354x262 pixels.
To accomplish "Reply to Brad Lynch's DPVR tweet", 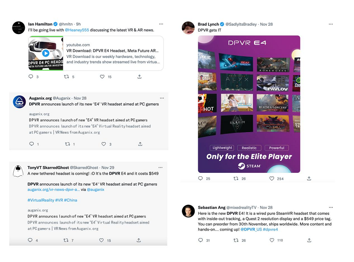I will pos(200,178).
